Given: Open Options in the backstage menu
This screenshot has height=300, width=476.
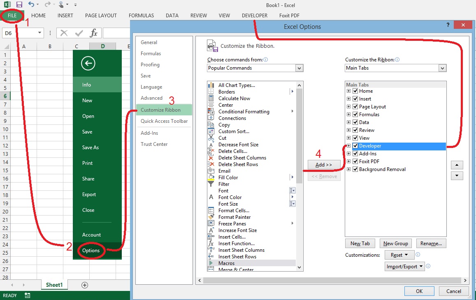Looking at the screenshot, I should [x=91, y=251].
